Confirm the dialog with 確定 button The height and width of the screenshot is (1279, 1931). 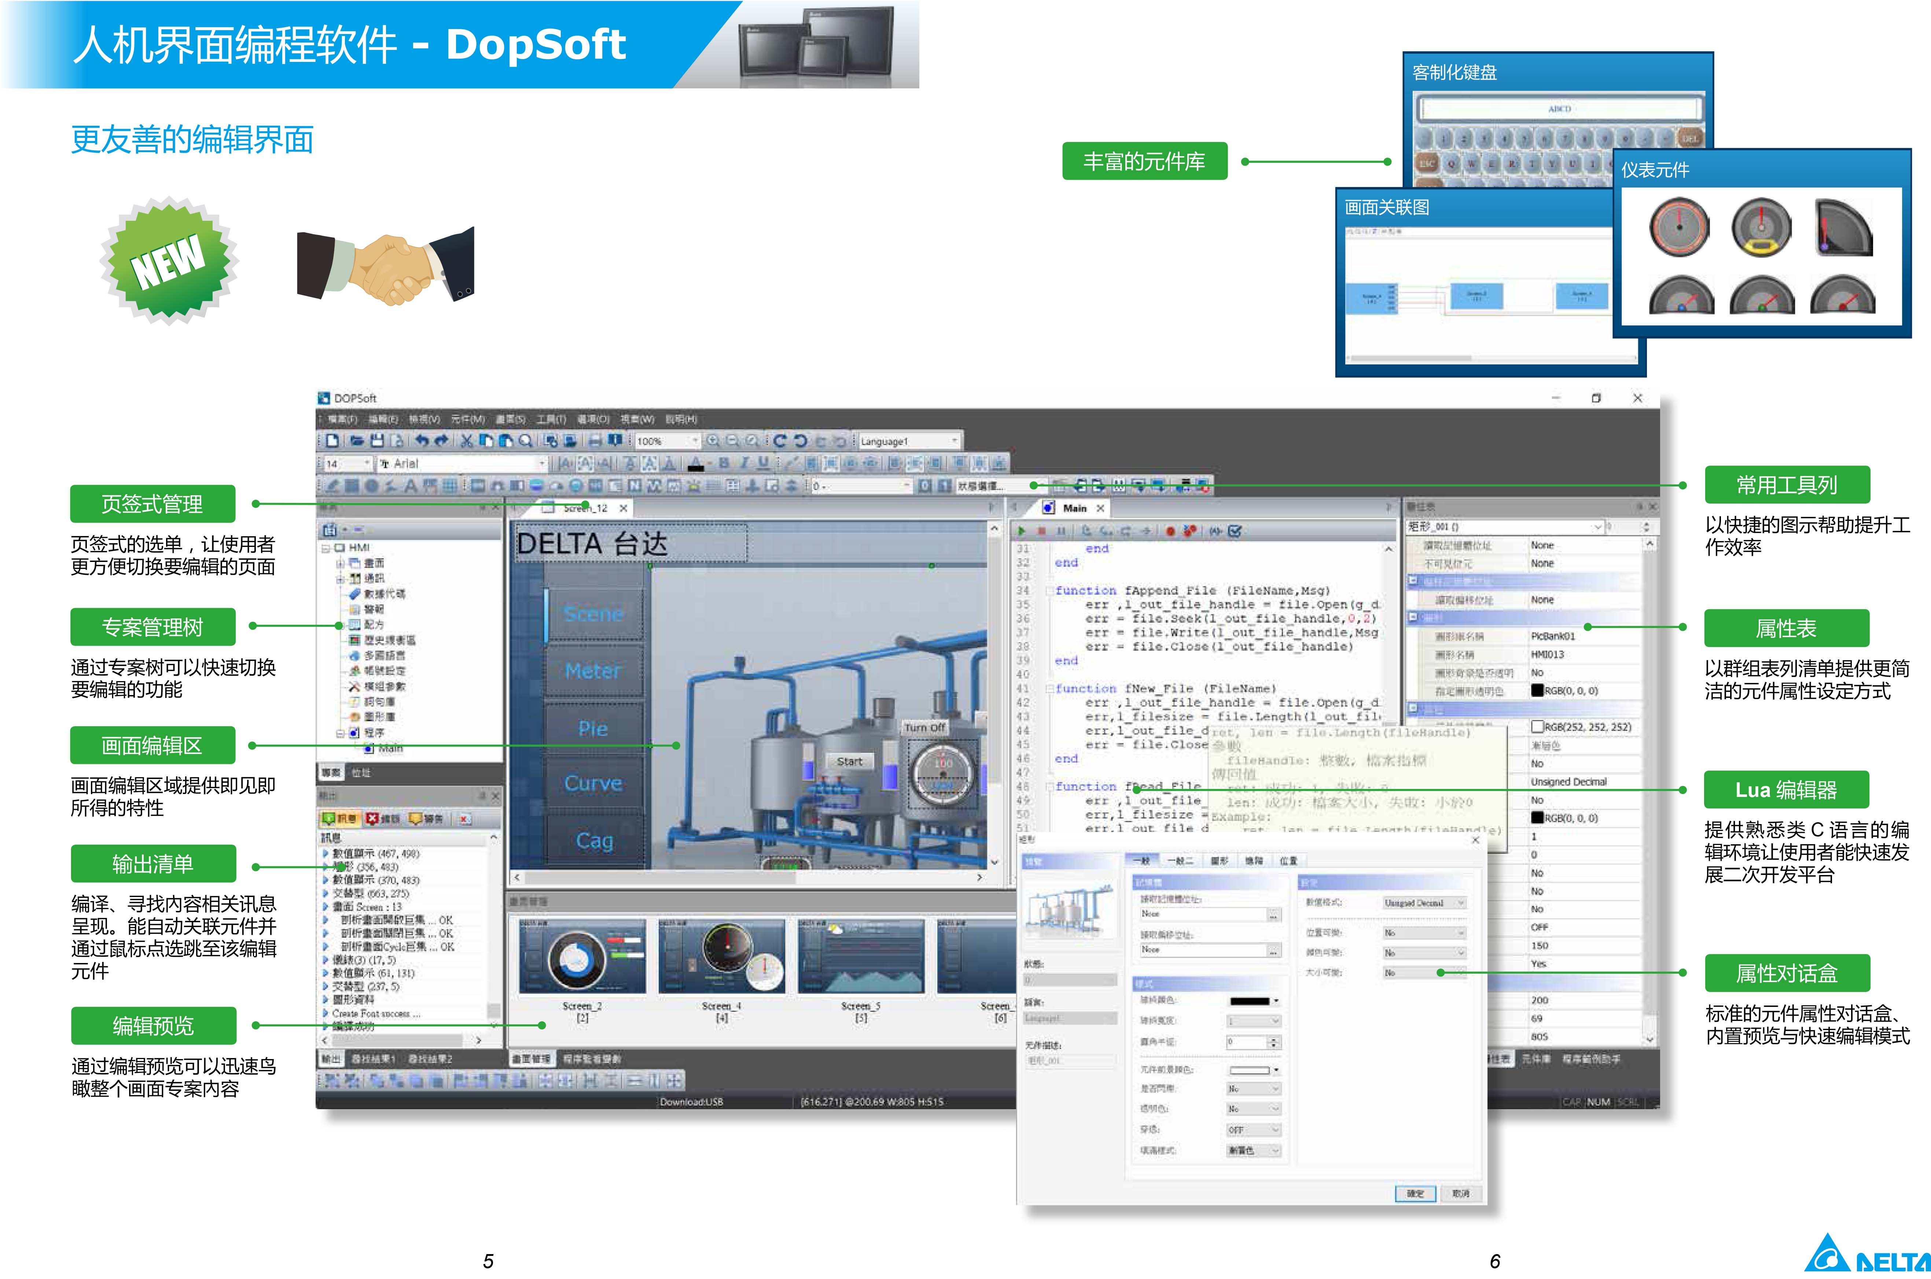1415,1193
